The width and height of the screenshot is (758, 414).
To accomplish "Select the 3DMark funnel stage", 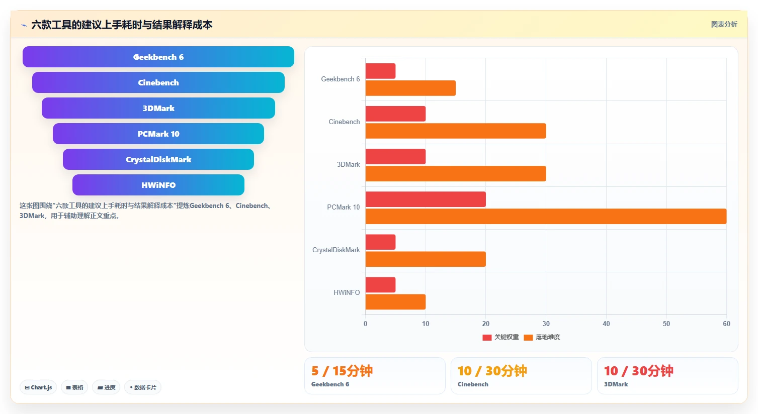I will point(158,108).
